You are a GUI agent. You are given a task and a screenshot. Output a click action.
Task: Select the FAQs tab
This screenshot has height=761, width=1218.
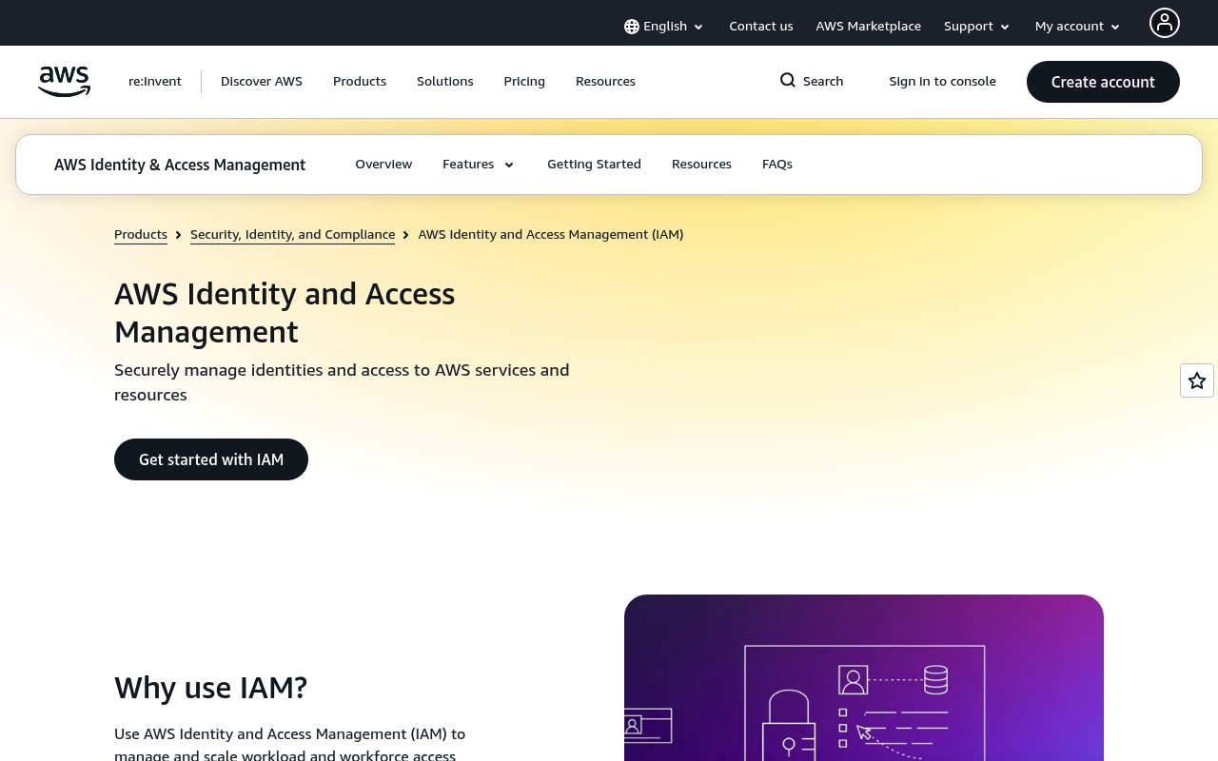click(777, 165)
